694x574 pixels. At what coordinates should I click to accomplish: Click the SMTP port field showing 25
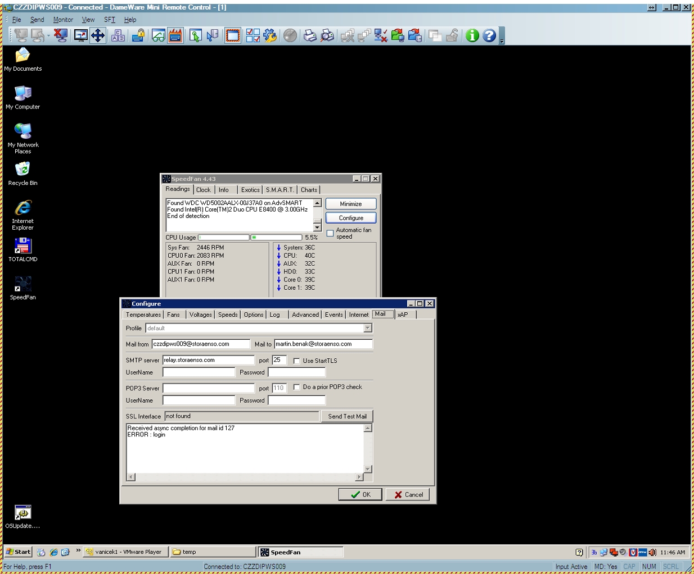coord(280,360)
